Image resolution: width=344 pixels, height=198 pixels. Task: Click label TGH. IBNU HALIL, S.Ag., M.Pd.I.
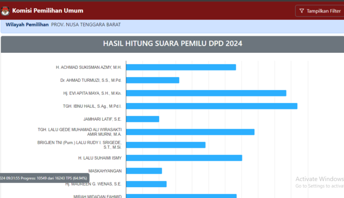tap(92, 106)
